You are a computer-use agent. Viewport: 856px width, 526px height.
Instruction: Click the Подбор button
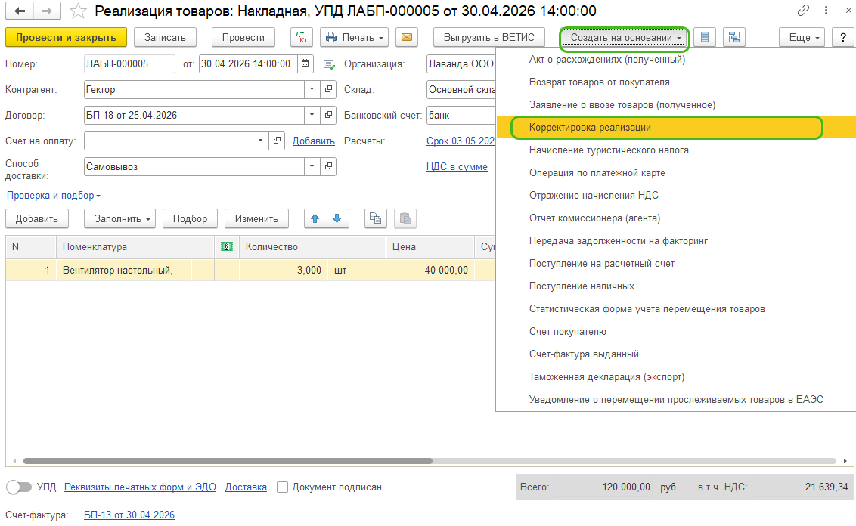point(190,219)
